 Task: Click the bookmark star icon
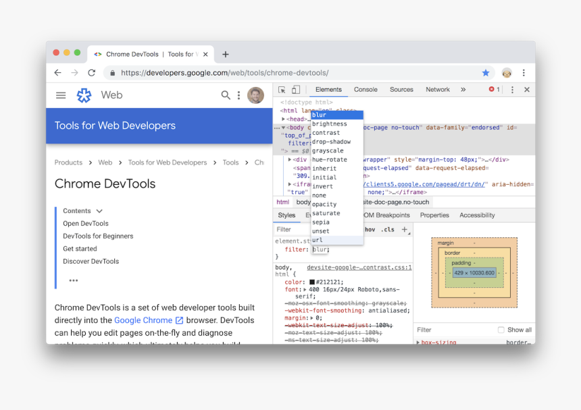coord(486,73)
